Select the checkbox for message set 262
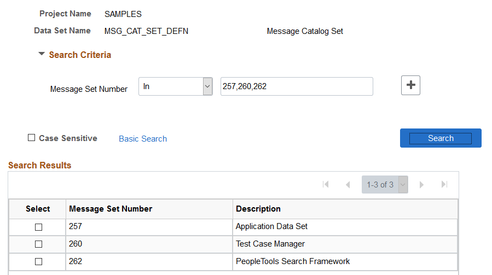The image size is (492, 275). tap(39, 261)
